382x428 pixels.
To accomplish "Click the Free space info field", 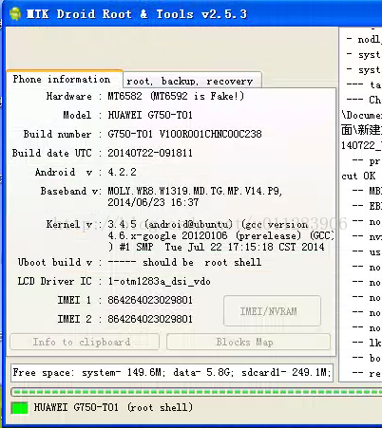I will click(172, 373).
